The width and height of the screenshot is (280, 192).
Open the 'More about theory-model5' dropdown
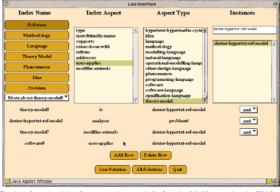pyautogui.click(x=37, y=98)
